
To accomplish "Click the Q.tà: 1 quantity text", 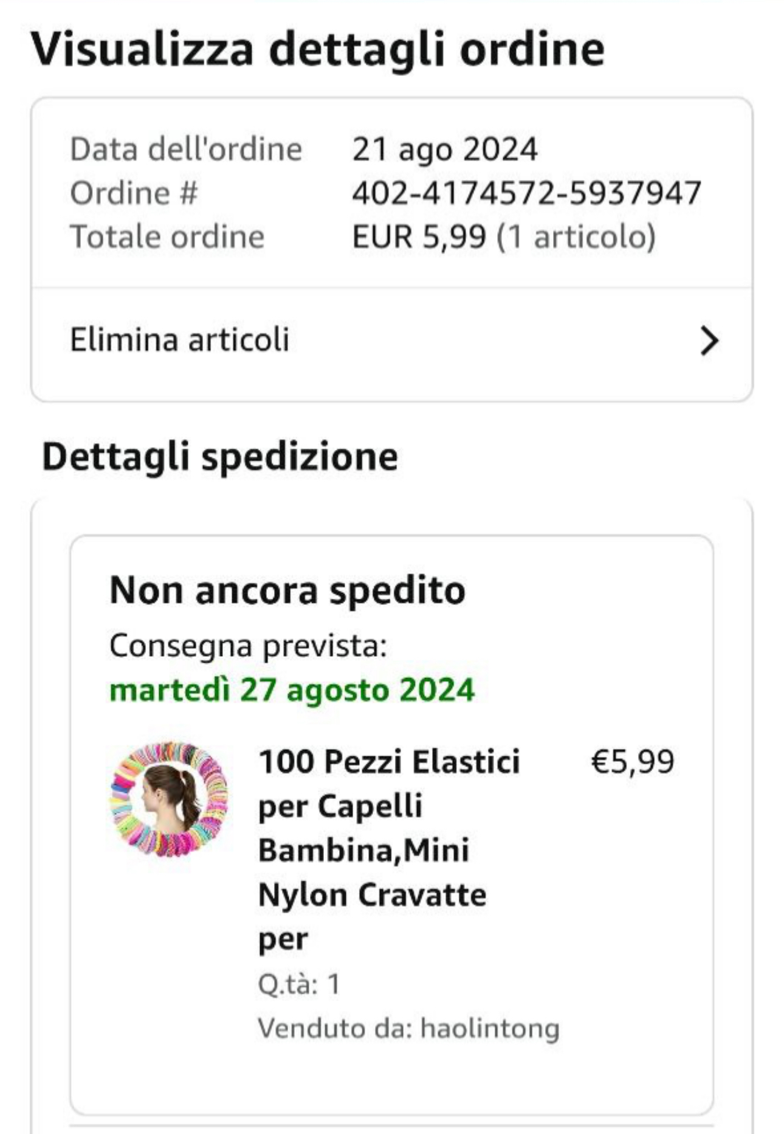I will [299, 984].
